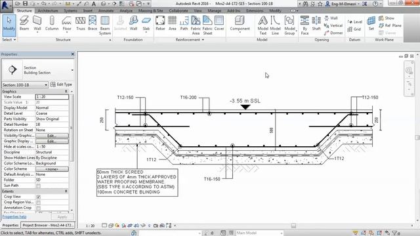This screenshot has width=420, height=236.
Task: Switch to the Architecture ribbon tab
Action: coord(48,10)
